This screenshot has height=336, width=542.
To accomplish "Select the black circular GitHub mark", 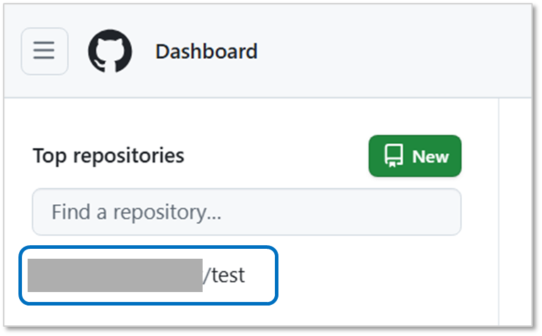I will click(x=110, y=51).
